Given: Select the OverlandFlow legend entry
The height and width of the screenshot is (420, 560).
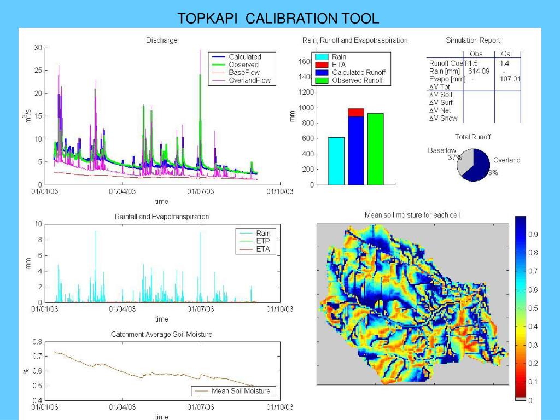Looking at the screenshot, I should coord(241,80).
